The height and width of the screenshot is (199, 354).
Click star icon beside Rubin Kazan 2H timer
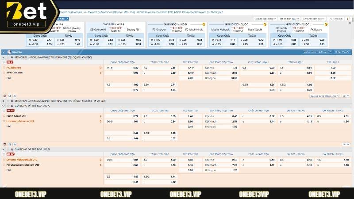(x=4, y=111)
